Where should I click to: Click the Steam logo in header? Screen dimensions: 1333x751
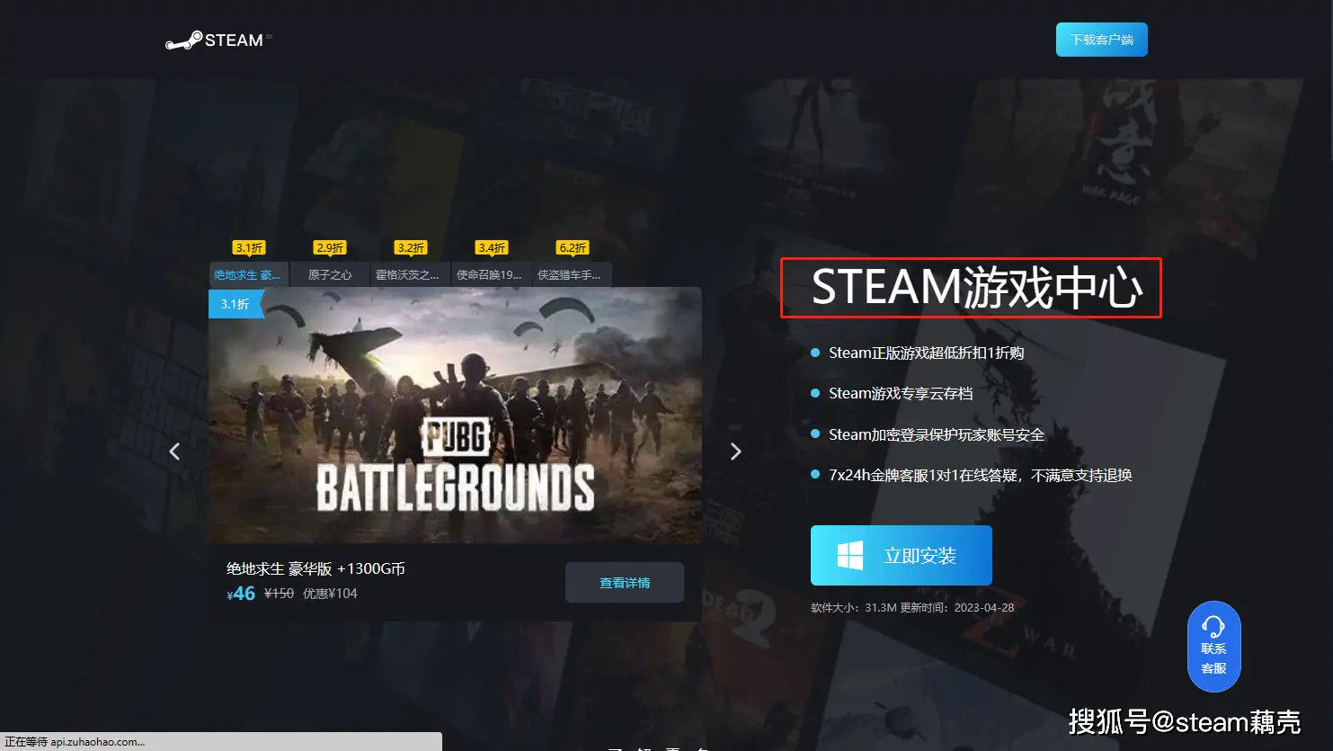pos(216,40)
